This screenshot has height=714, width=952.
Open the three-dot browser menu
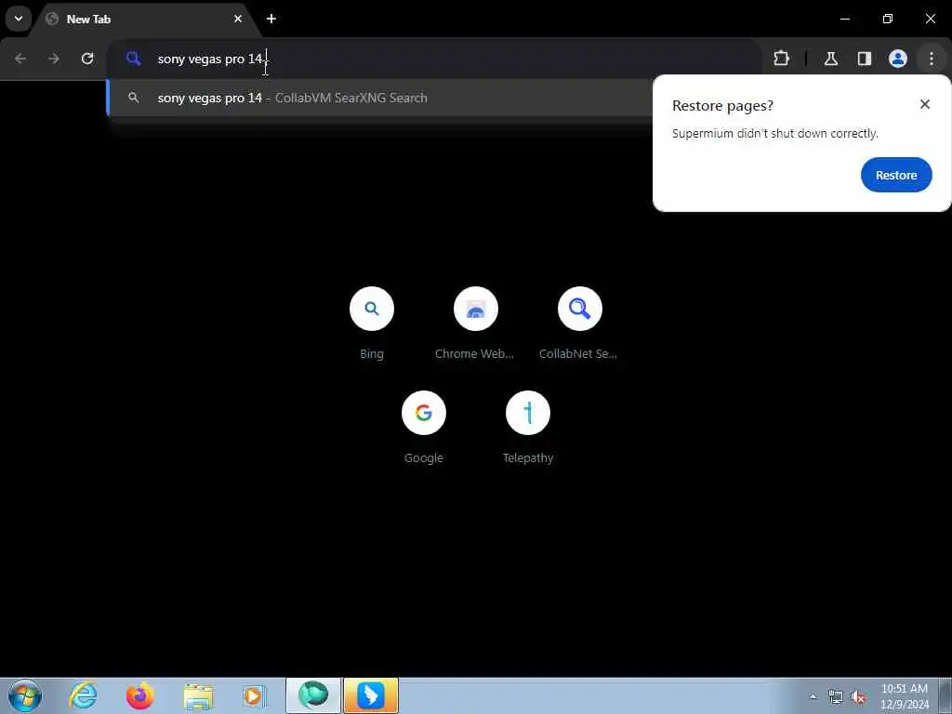pos(932,59)
